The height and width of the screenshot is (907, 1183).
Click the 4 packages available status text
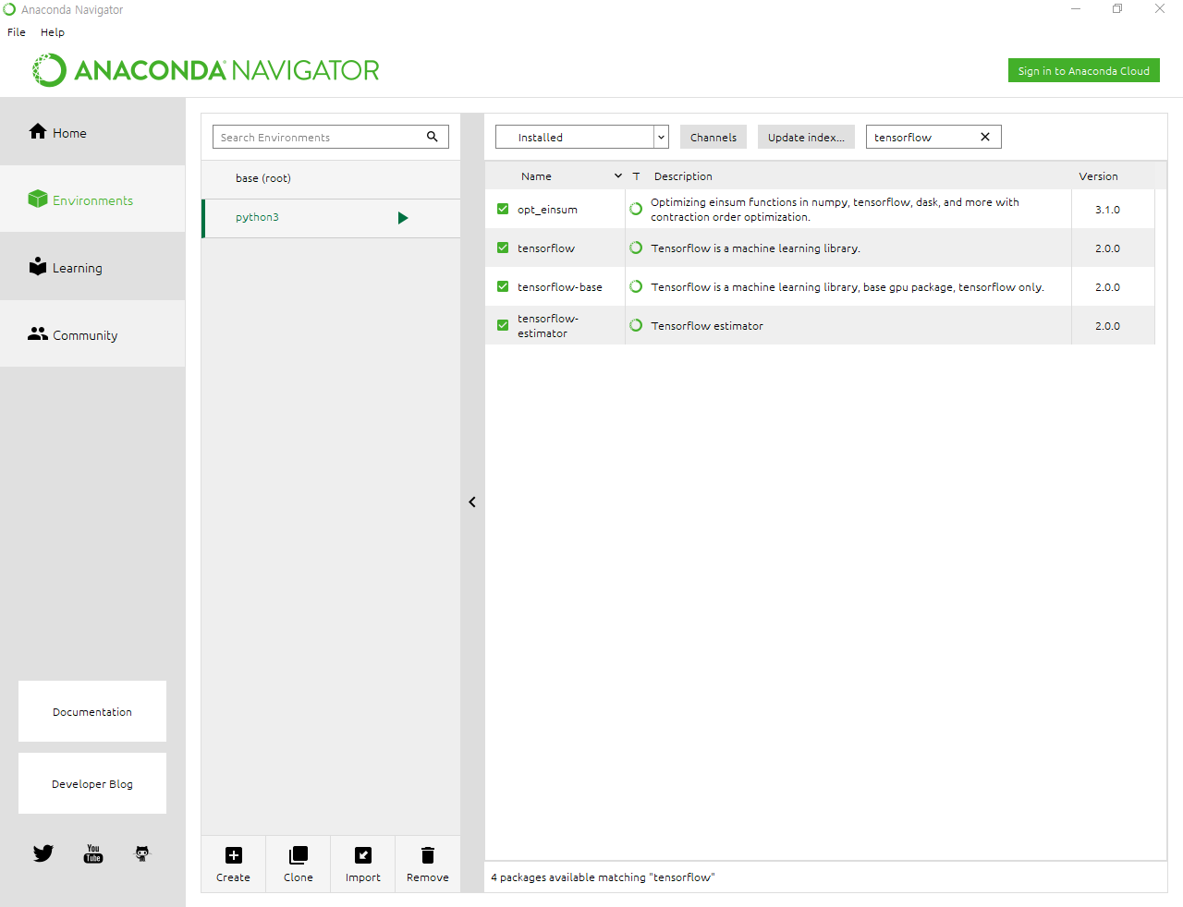(603, 877)
